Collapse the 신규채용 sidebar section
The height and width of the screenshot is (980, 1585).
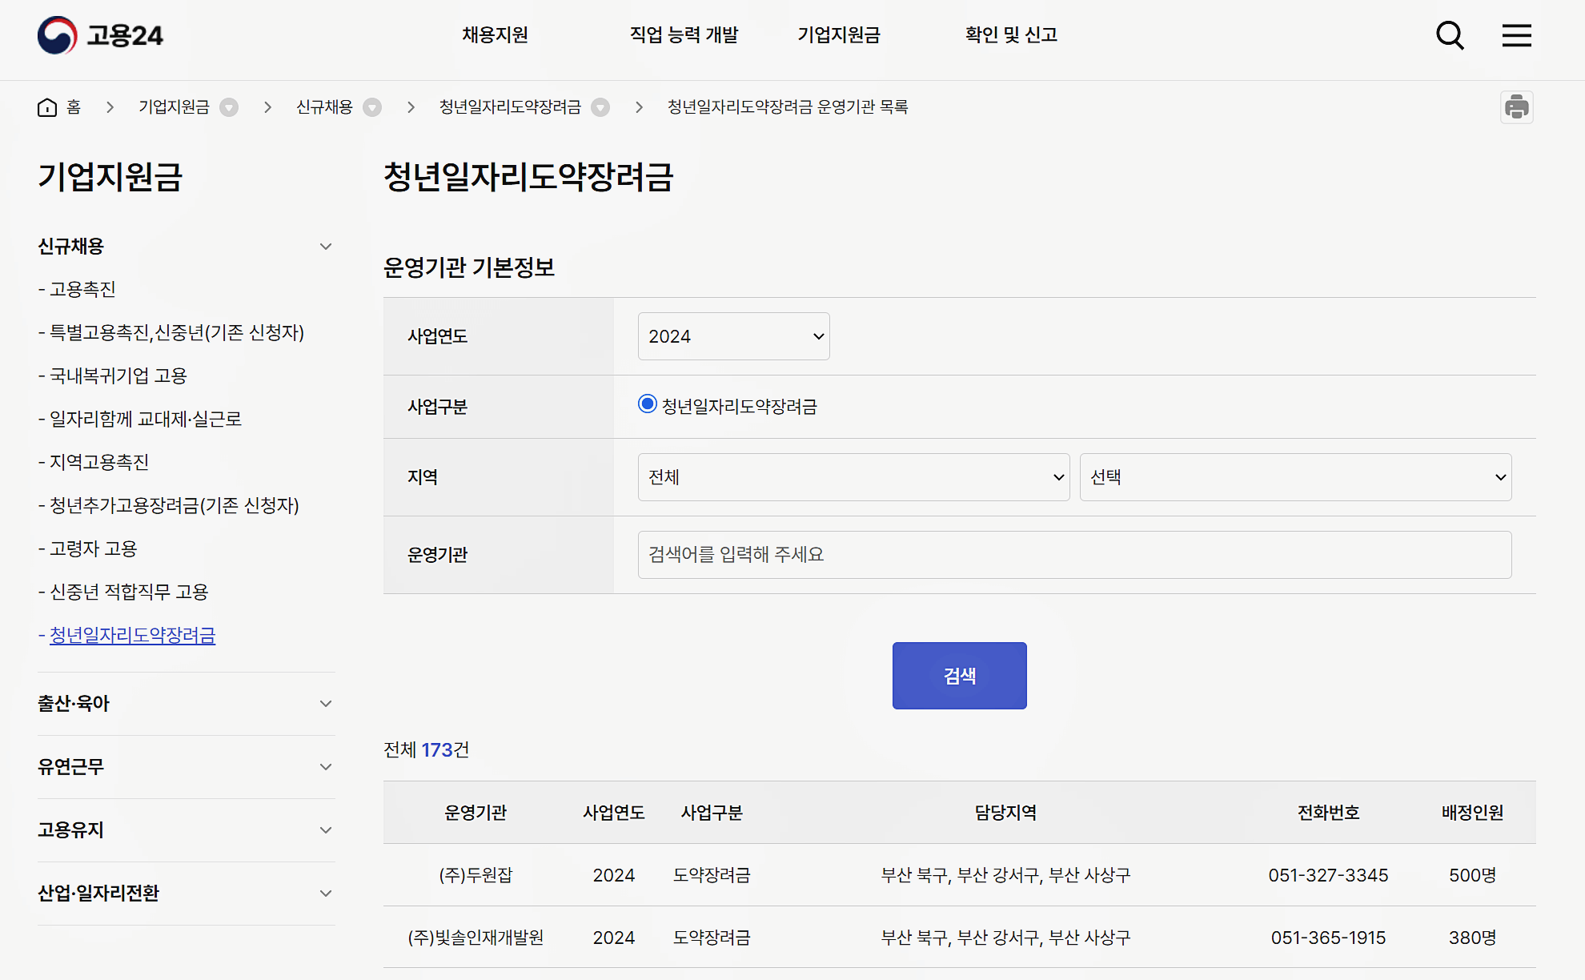pyautogui.click(x=325, y=247)
